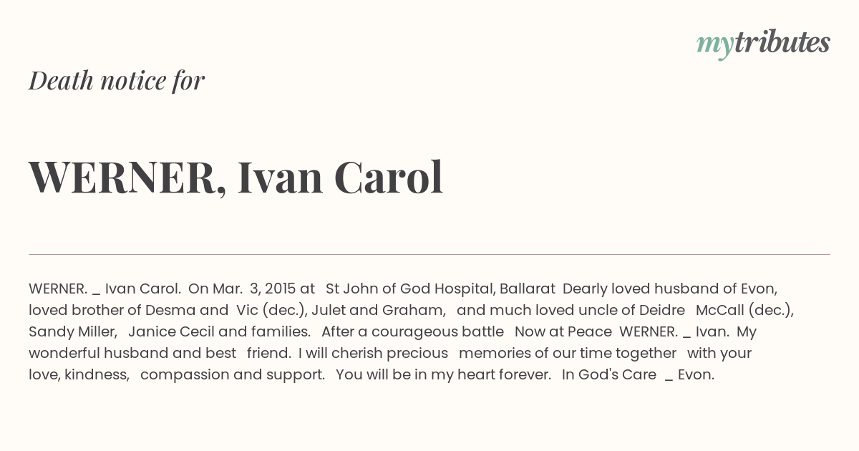Click 'Julet and Graham' in the notice

point(377,310)
